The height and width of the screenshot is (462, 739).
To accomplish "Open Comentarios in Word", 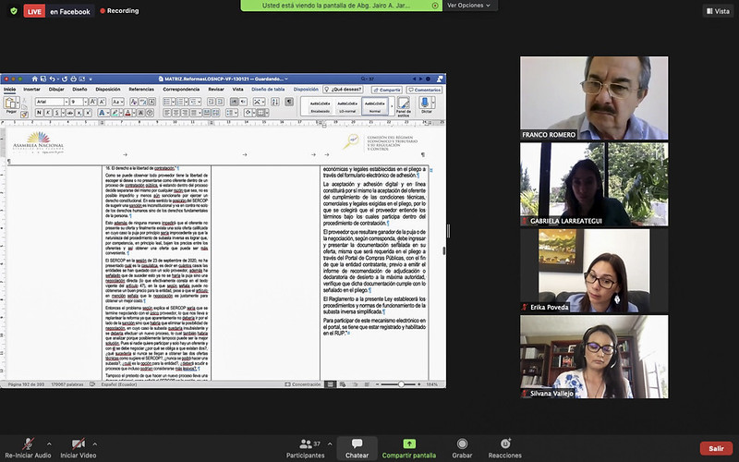I will pos(424,90).
